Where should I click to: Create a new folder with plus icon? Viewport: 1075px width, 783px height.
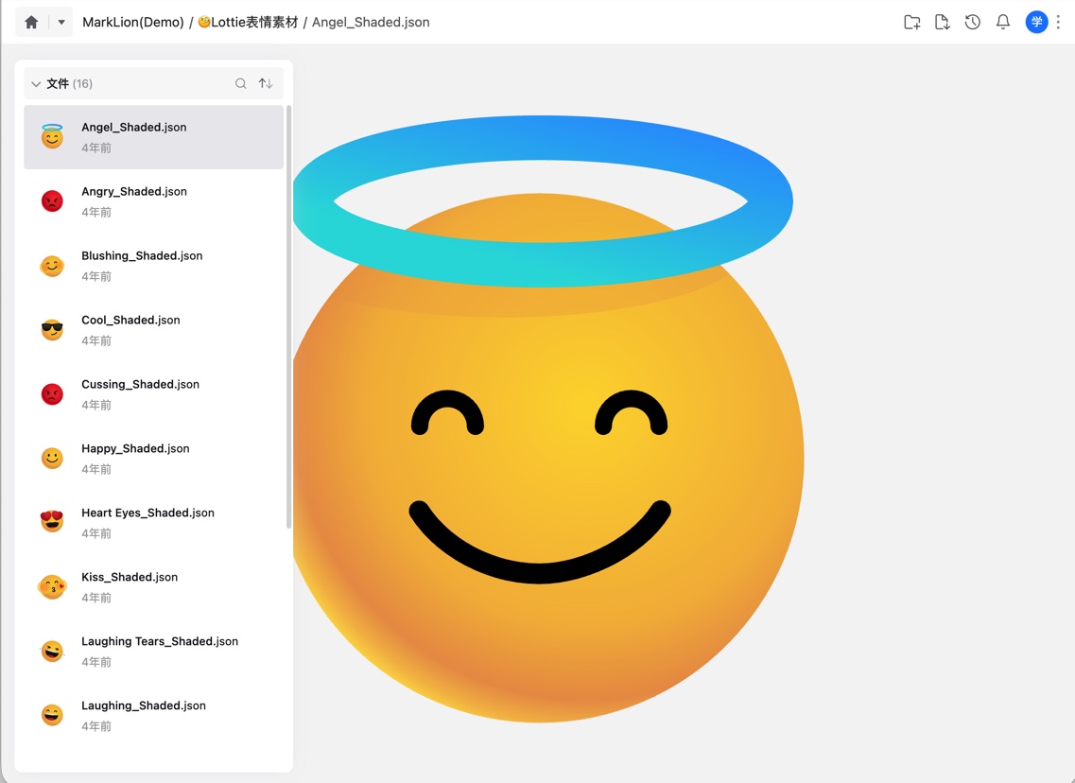pos(911,22)
